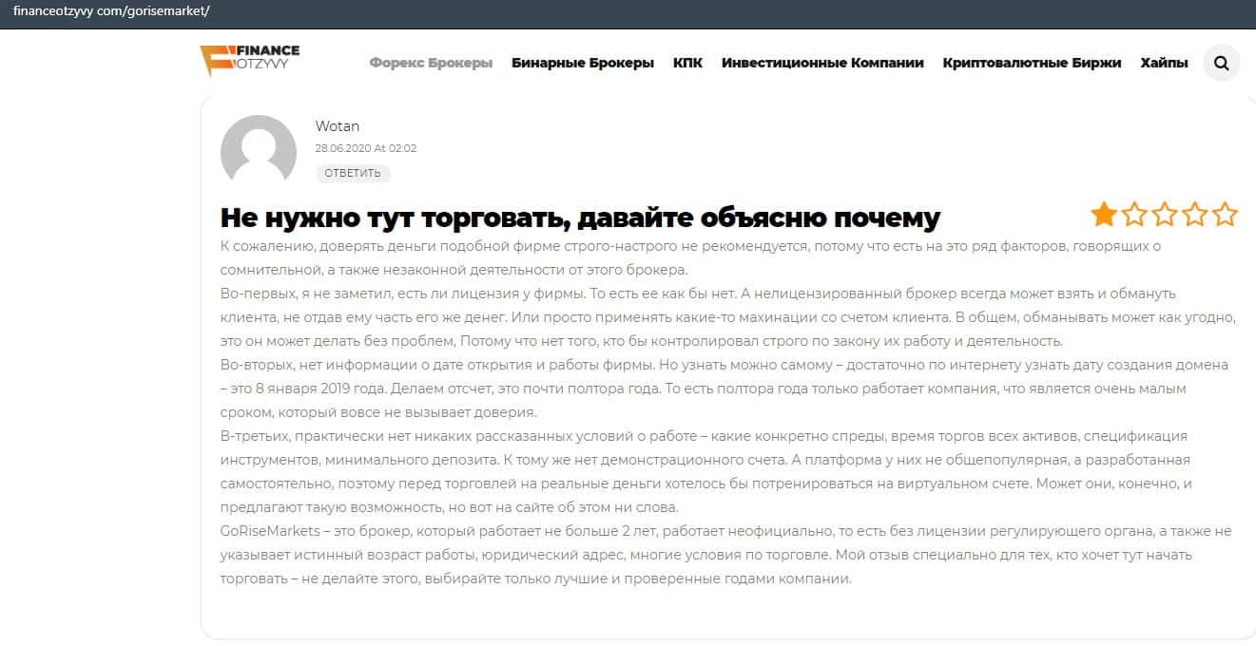
Task: Click the ОТВЕТИТЬ reply button
Action: pos(353,173)
